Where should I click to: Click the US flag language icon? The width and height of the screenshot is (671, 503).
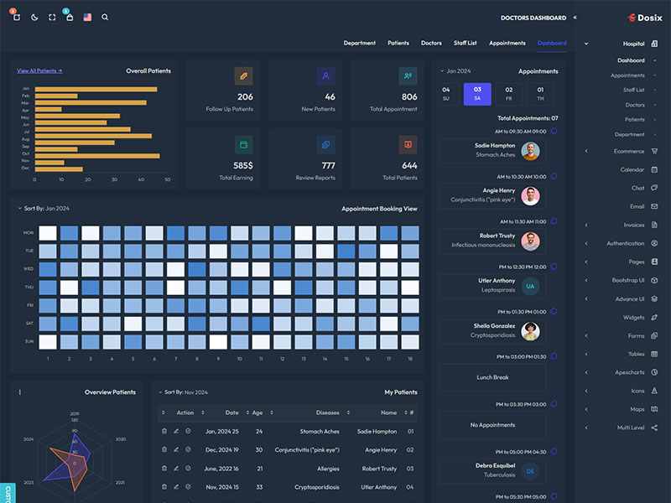[87, 17]
